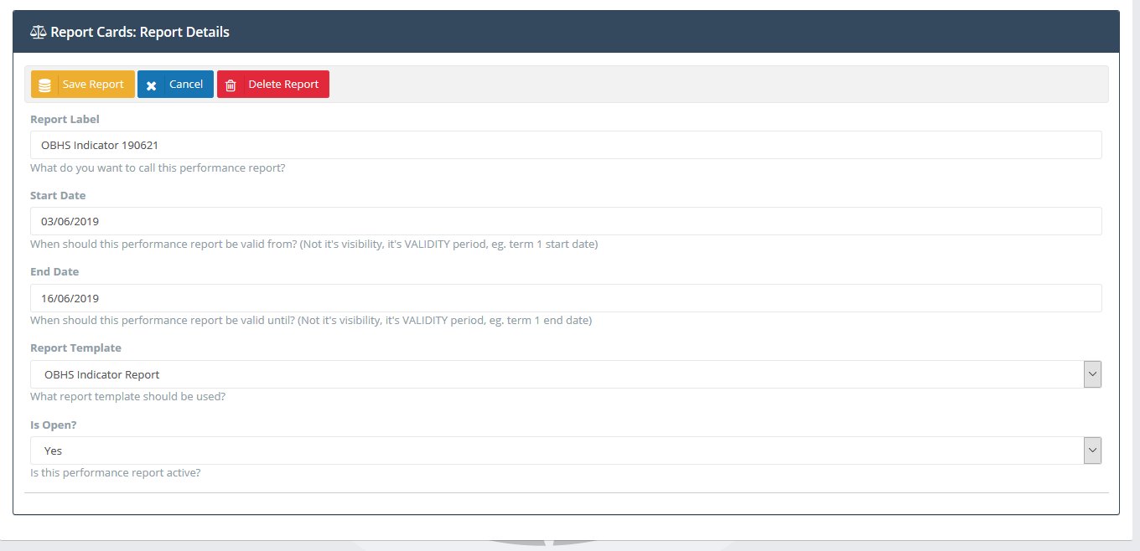The height and width of the screenshot is (551, 1140).
Task: Click the Is Open? field heading
Action: coord(54,425)
